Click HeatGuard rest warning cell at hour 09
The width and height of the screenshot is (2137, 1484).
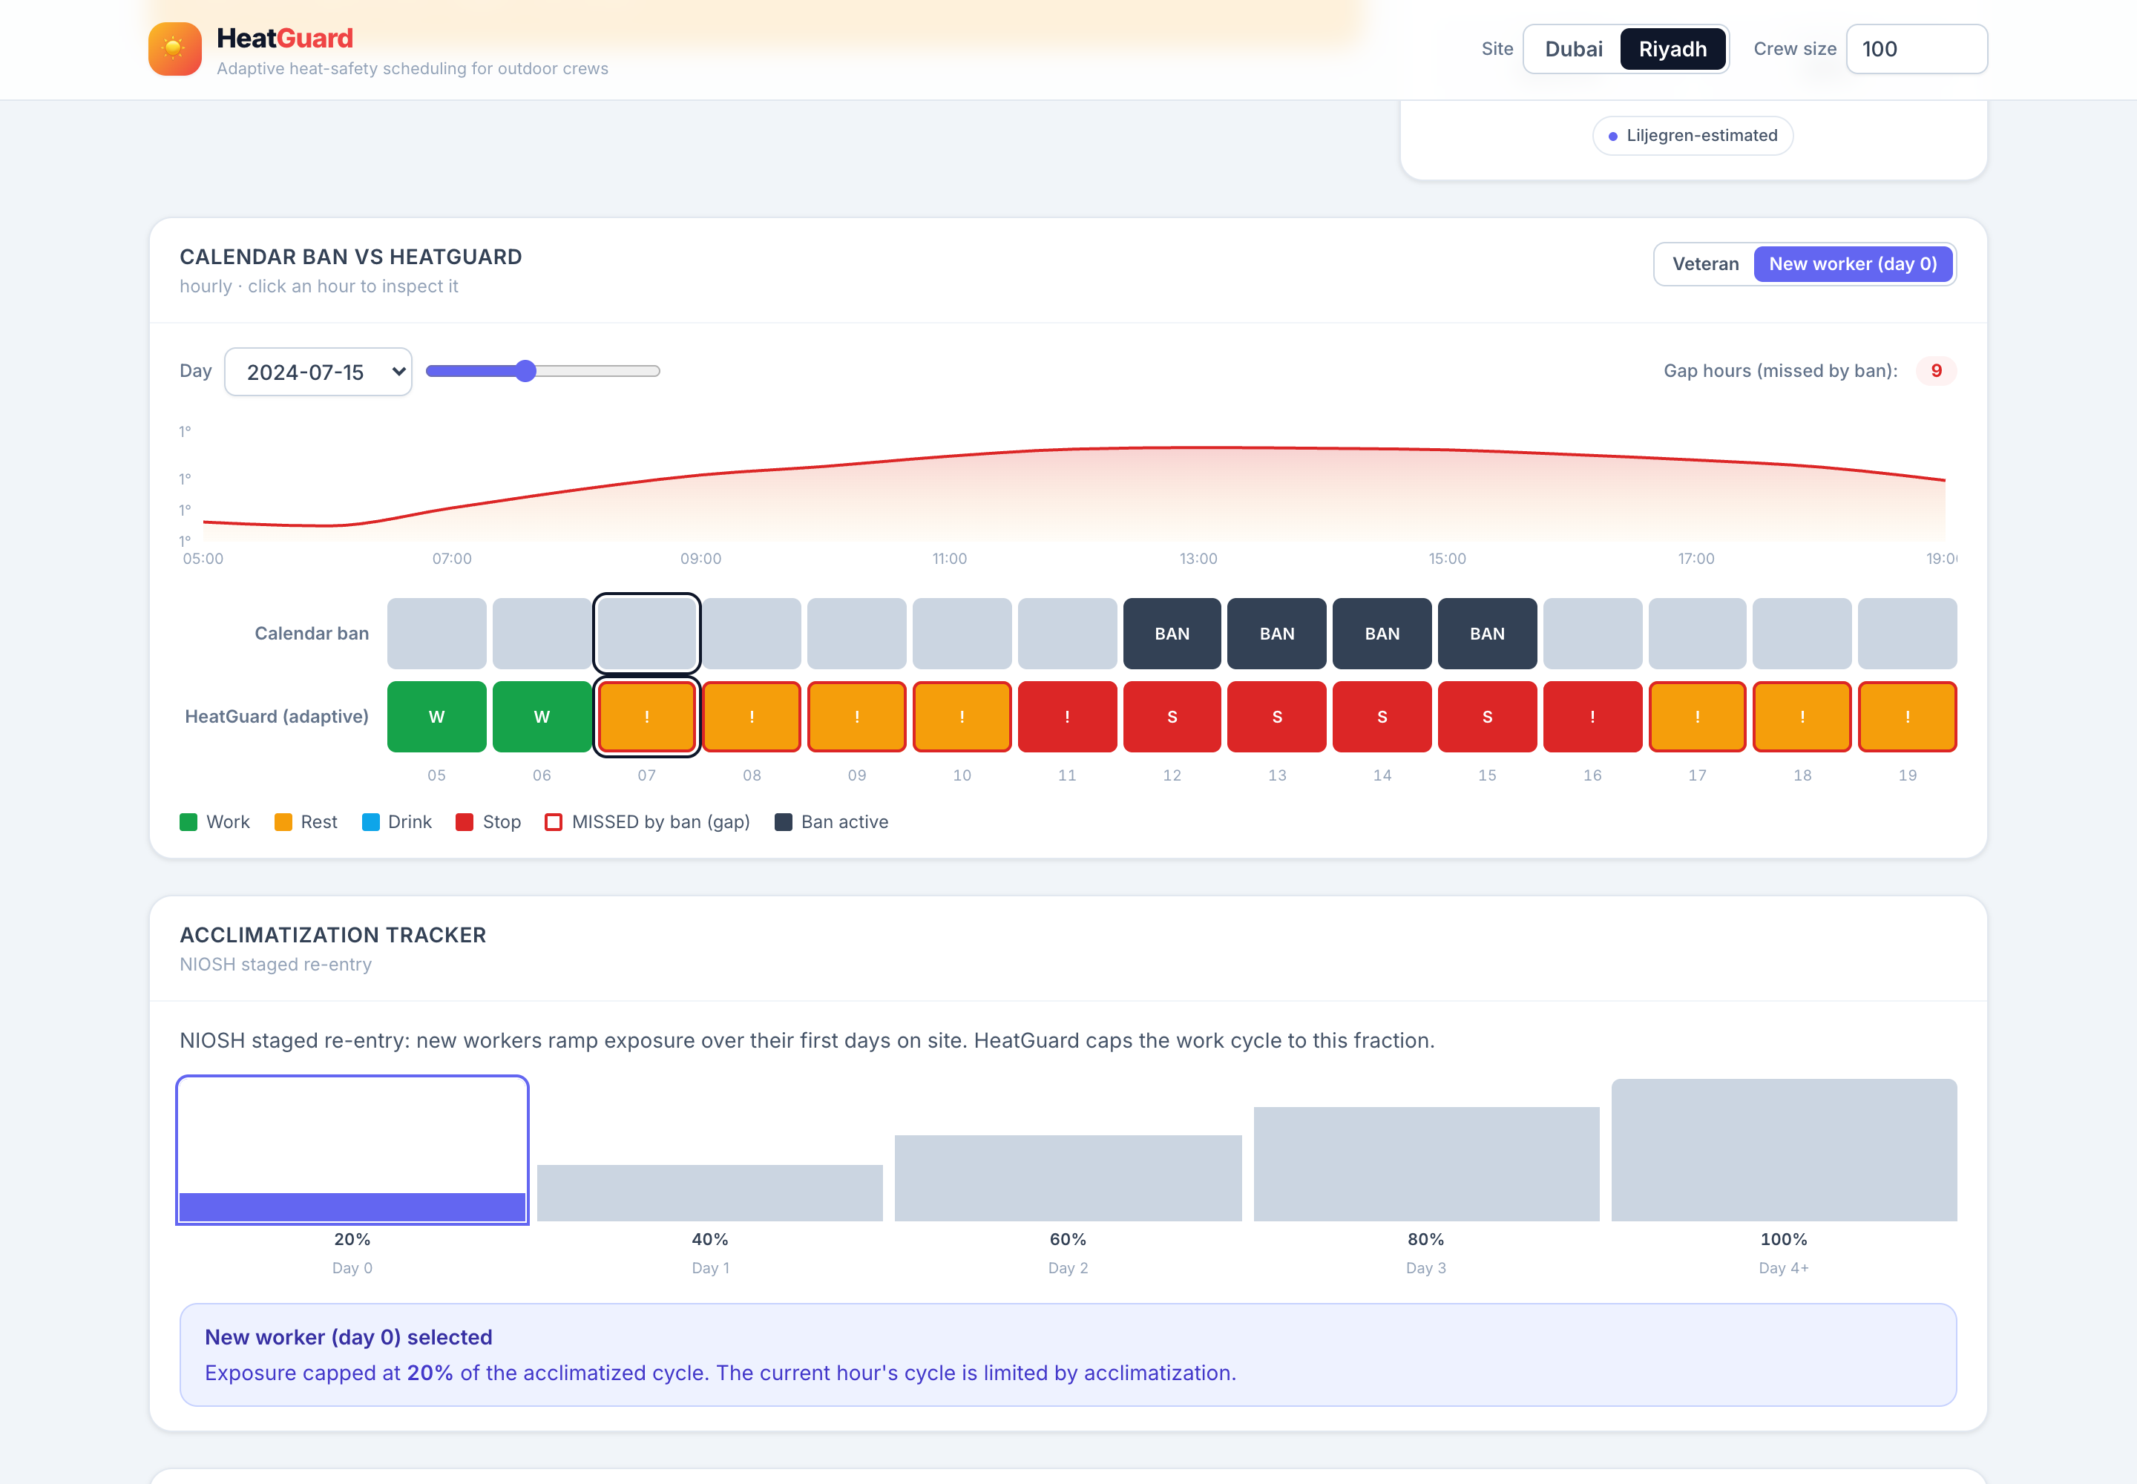pos(856,717)
